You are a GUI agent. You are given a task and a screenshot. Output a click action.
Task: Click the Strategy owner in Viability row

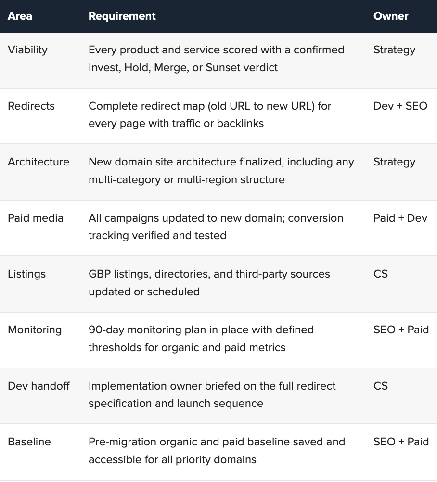point(394,50)
